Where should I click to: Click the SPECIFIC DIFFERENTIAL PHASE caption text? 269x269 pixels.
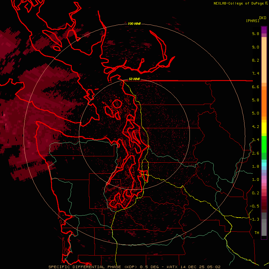pyautogui.click(x=85, y=267)
